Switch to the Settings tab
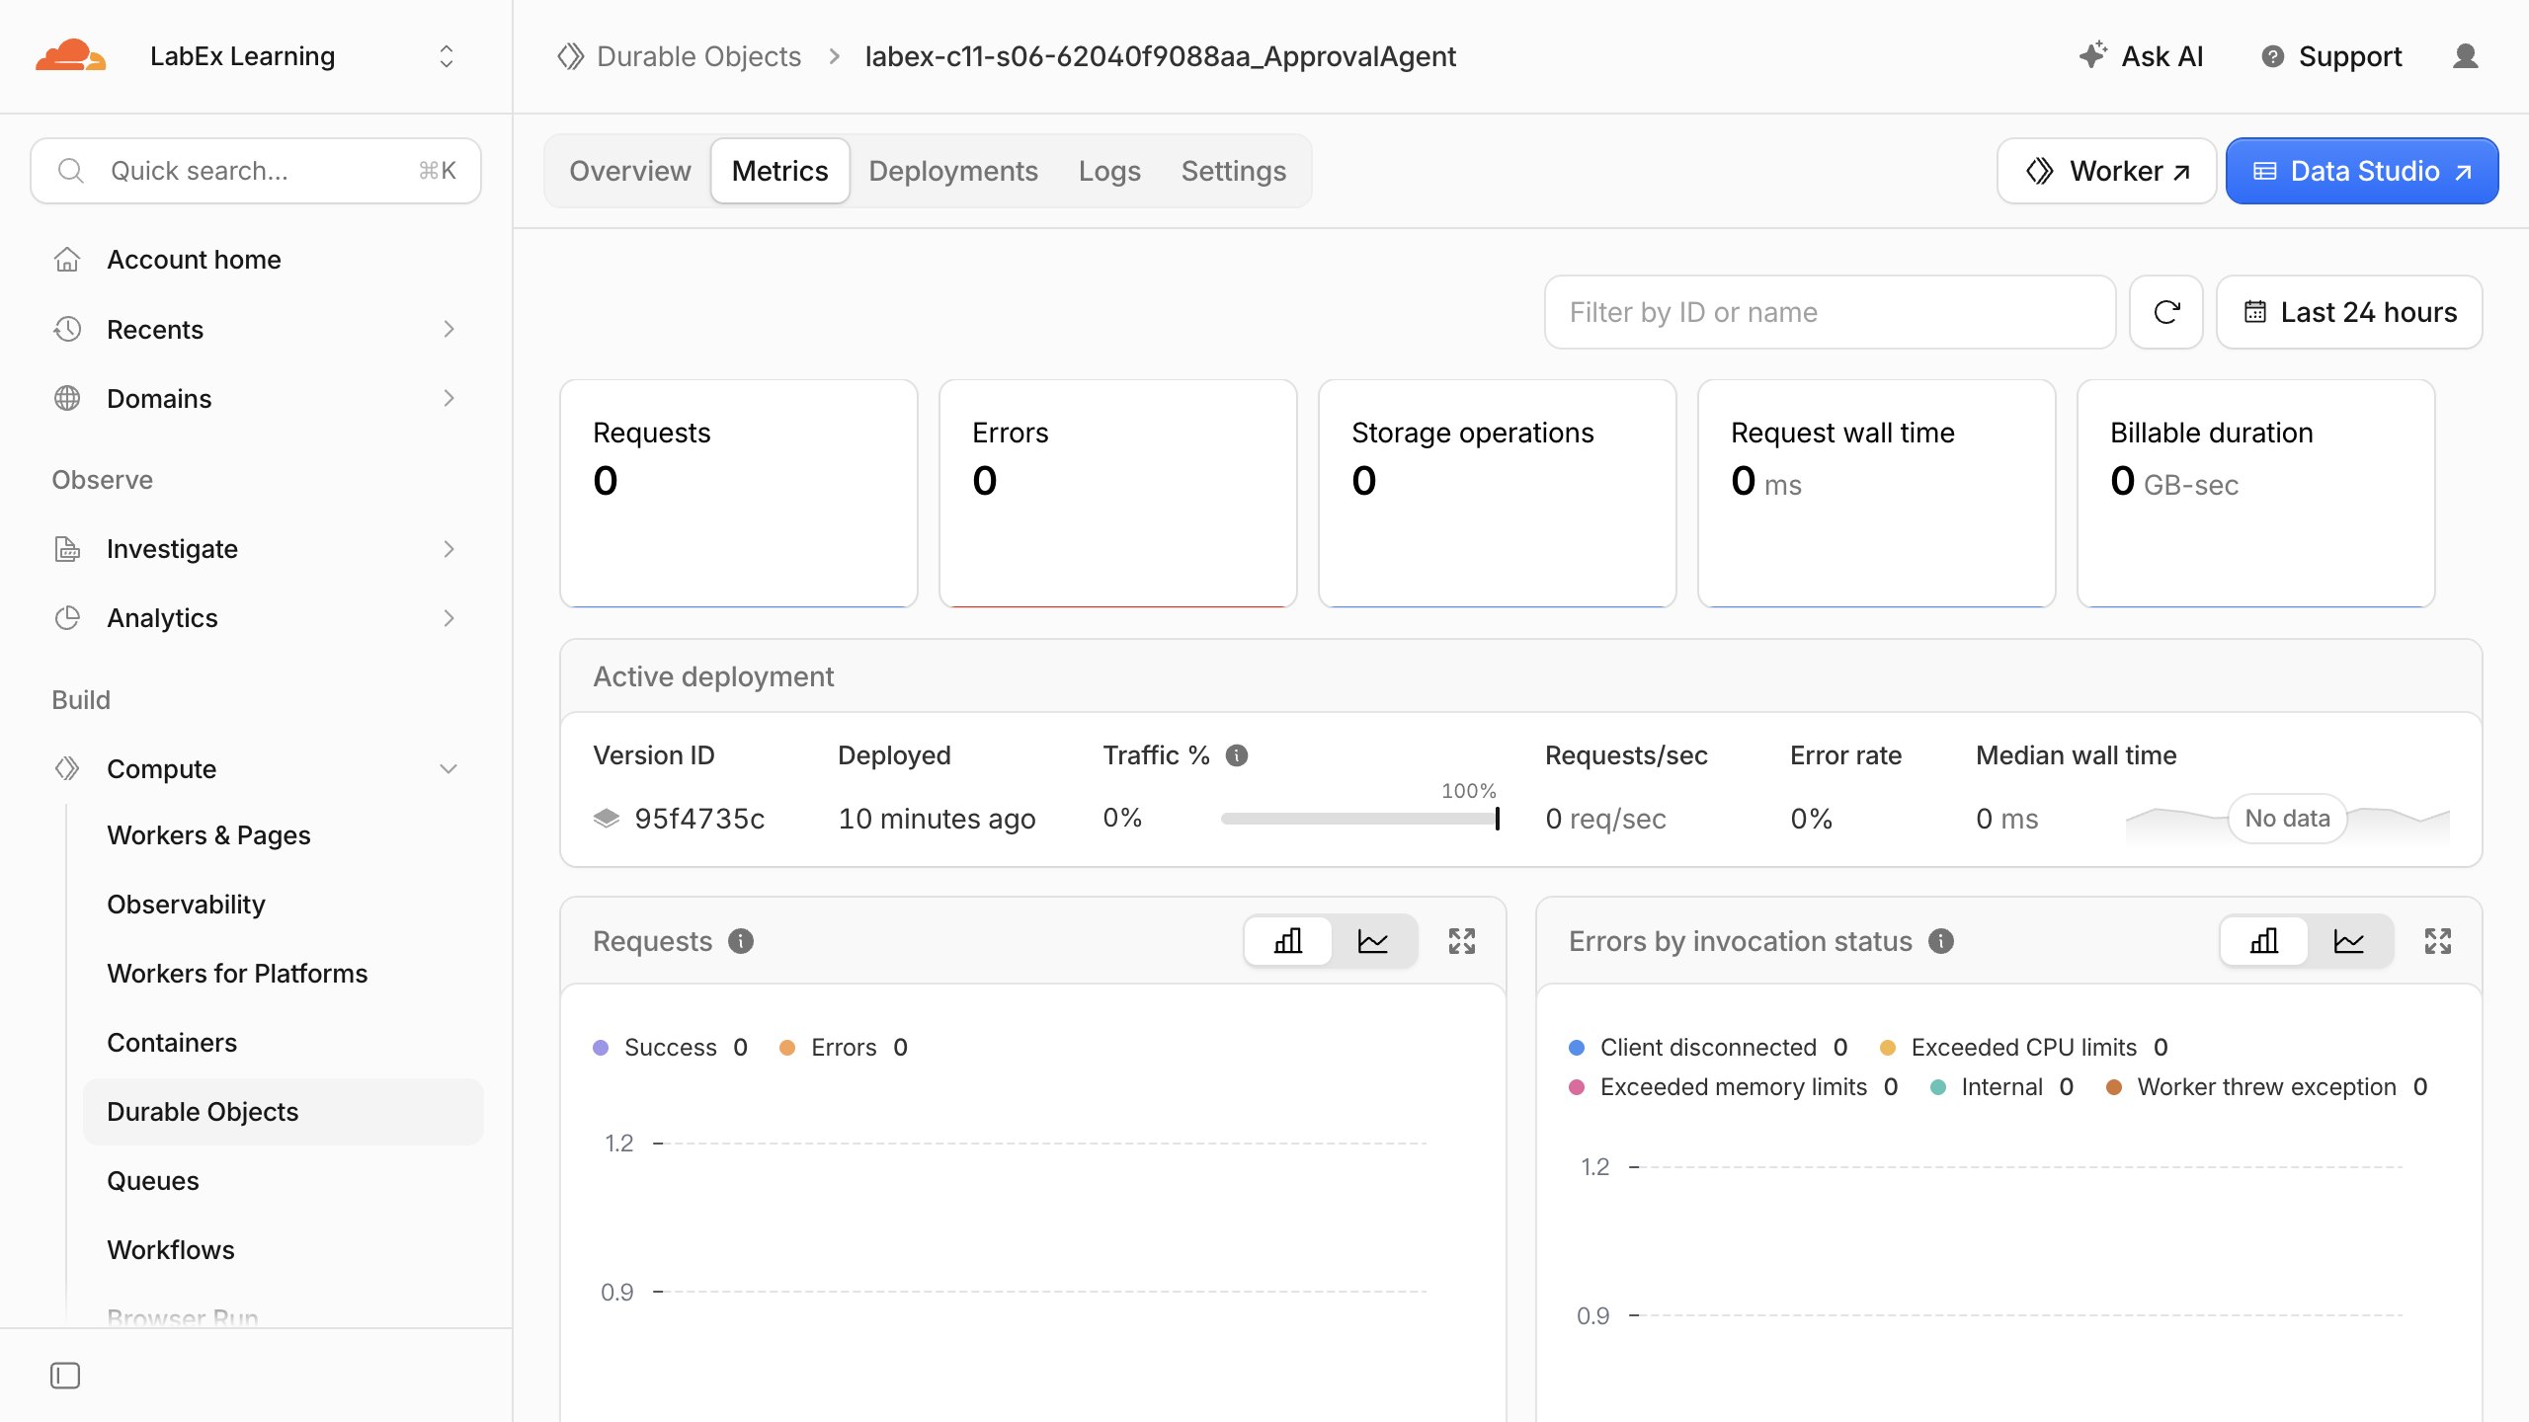Screen dimensions: 2529x1422 click(1234, 171)
